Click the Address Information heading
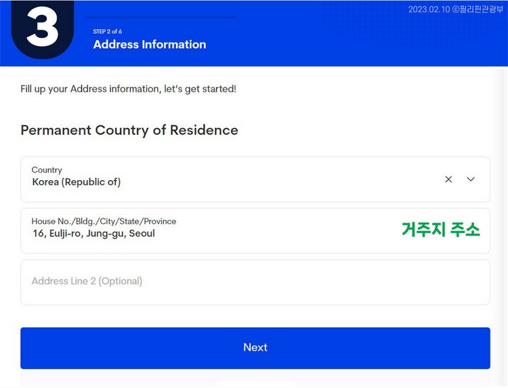This screenshot has height=388, width=508. [150, 45]
